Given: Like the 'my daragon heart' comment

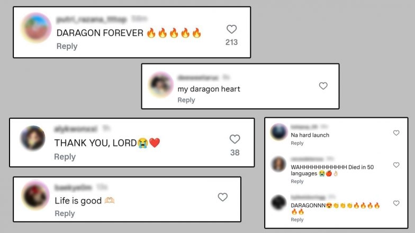Looking at the screenshot, I should click(323, 86).
